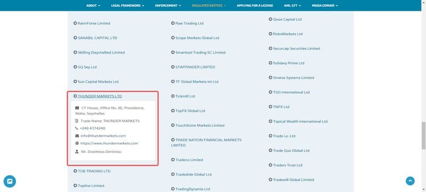Viewport: 426px width, 192px height.
Task: Select Mr. Dositheos Dimitriou contact name
Action: pos(101,152)
